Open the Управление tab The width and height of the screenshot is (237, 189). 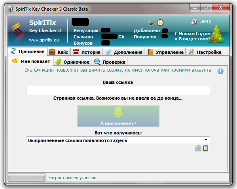[x=165, y=52]
